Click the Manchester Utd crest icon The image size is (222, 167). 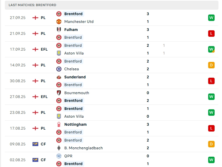(x=59, y=22)
